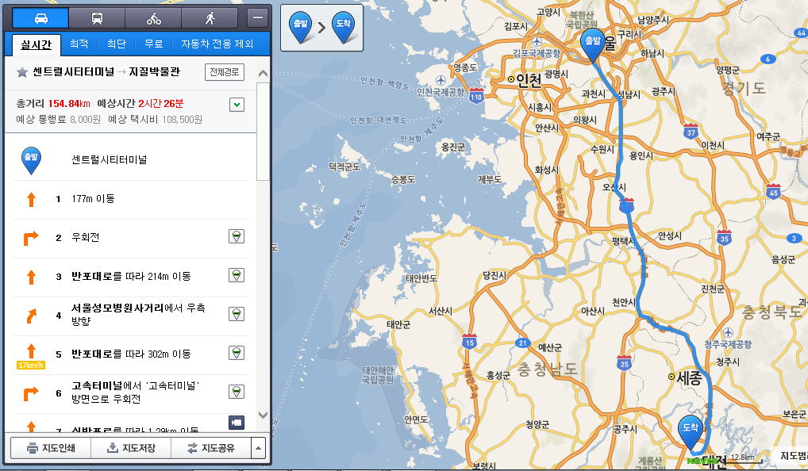Expand route summary details with green chevron
Viewport: 808px width, 471px height.
click(x=237, y=105)
